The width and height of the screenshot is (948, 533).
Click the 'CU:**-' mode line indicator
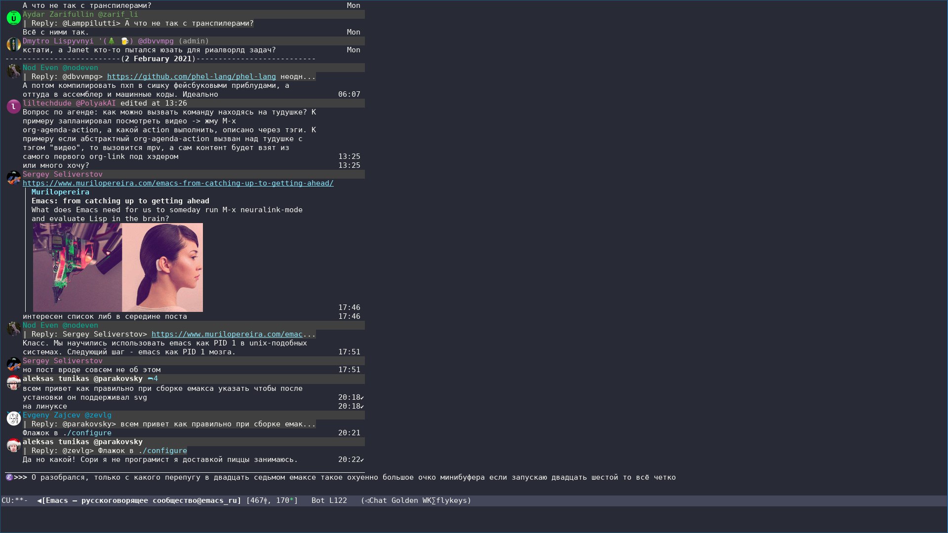coord(15,500)
